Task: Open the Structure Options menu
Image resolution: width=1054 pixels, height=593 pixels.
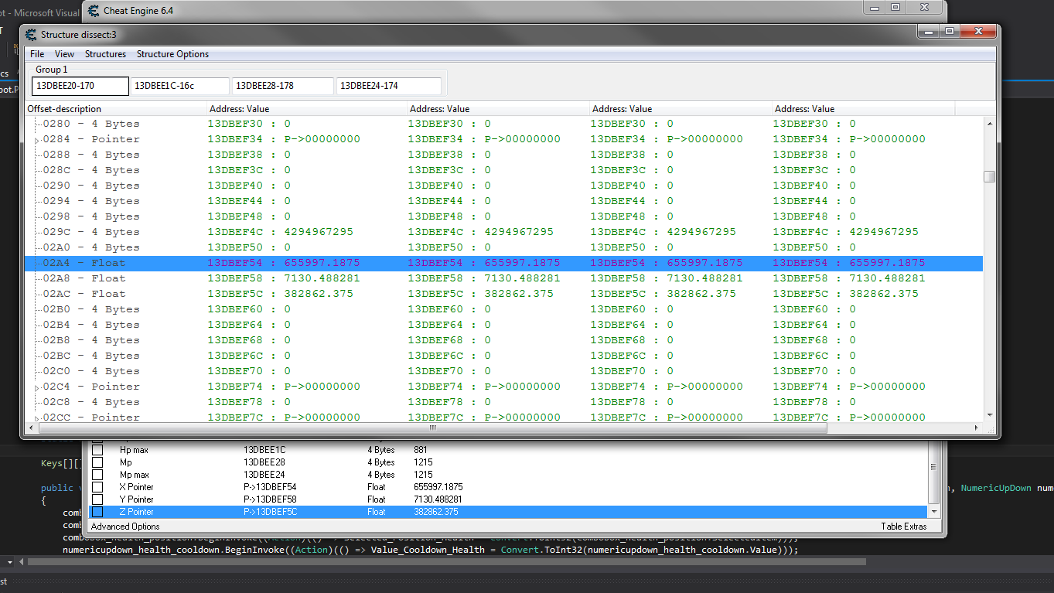Action: [172, 54]
